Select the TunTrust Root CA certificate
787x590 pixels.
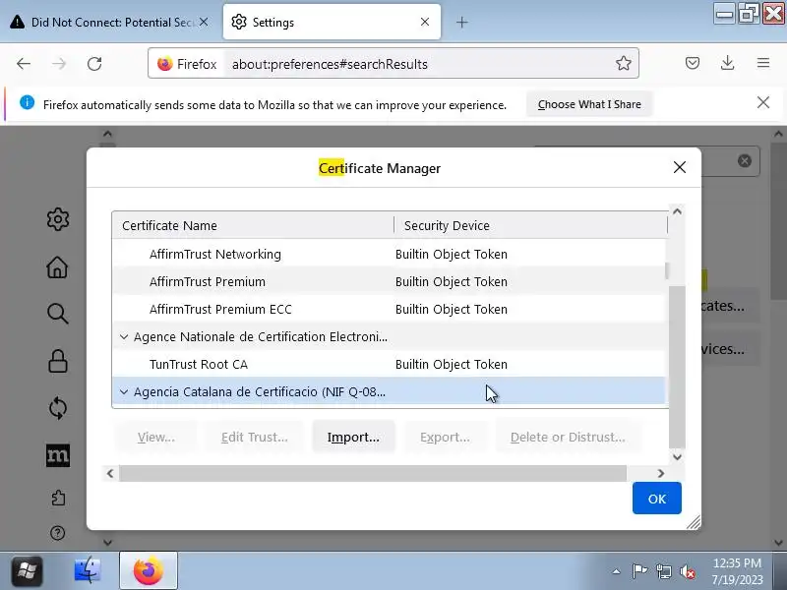[389, 364]
